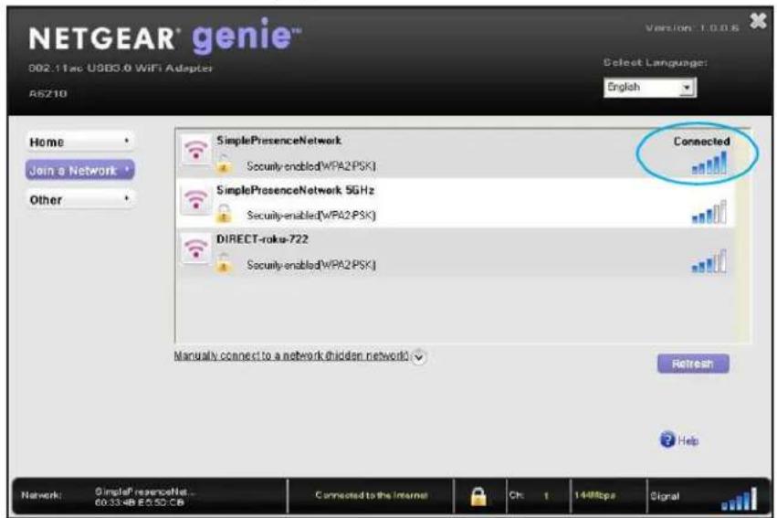Select the SimplePresenceNetwork name

click(x=278, y=141)
